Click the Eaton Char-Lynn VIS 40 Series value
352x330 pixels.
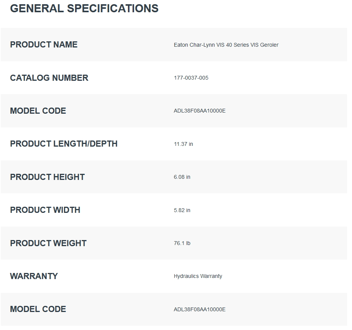(226, 45)
